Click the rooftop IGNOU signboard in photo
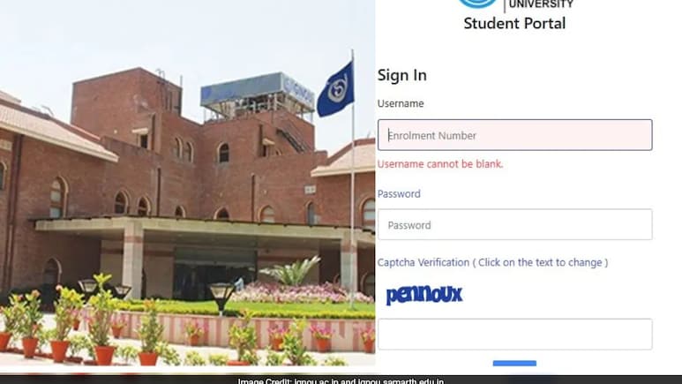 257,92
